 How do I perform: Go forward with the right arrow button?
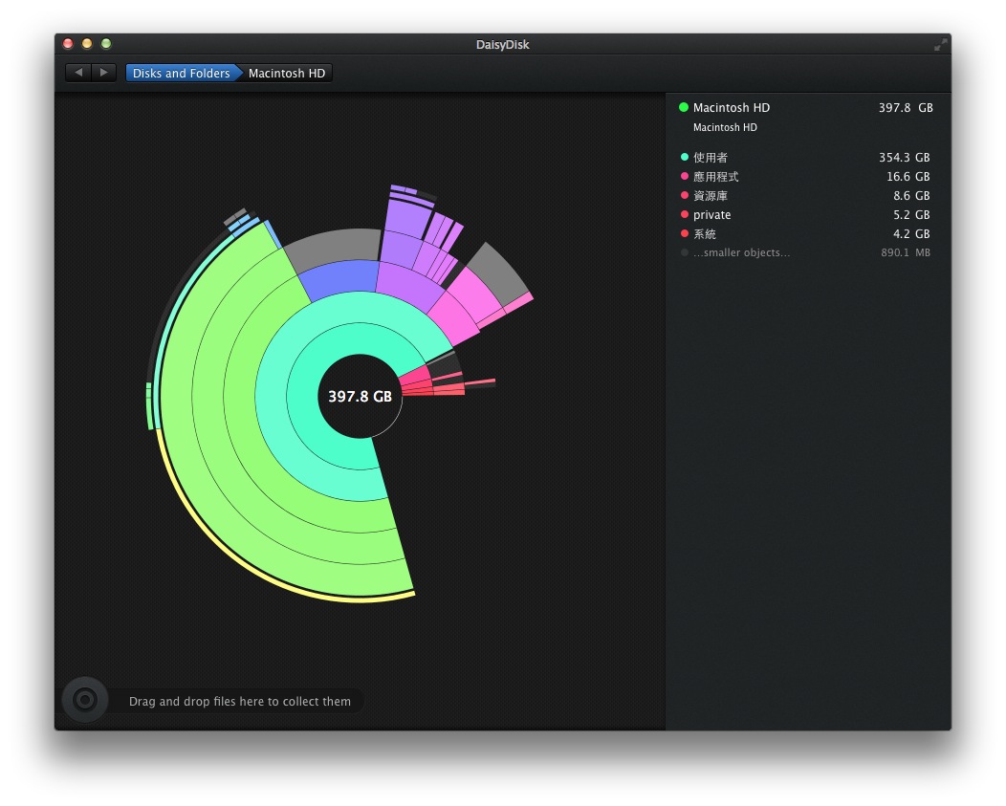point(104,73)
